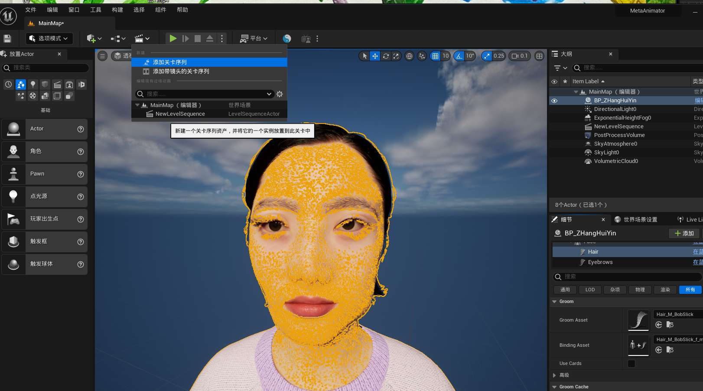Viewport: 703px width, 391px height.
Task: Open the play options three-dot menu
Action: 222,39
